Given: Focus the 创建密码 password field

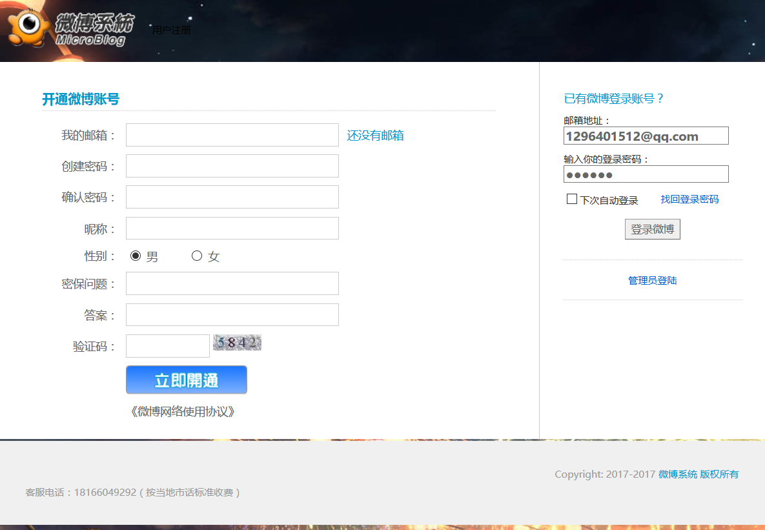Looking at the screenshot, I should click(232, 166).
